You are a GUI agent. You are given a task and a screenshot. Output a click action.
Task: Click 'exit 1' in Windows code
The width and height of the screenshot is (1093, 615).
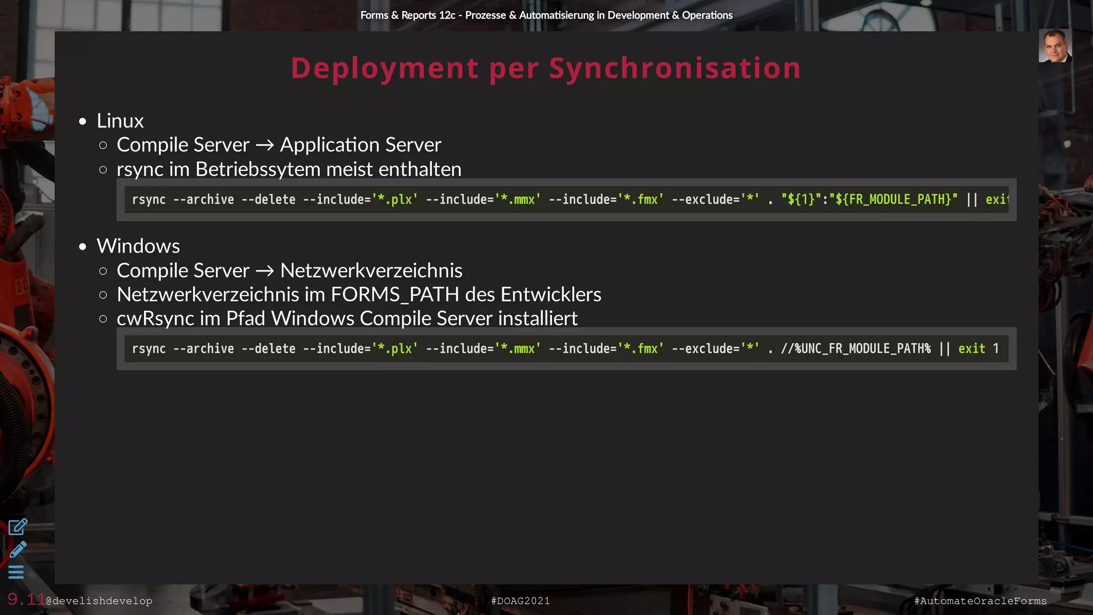tap(978, 349)
